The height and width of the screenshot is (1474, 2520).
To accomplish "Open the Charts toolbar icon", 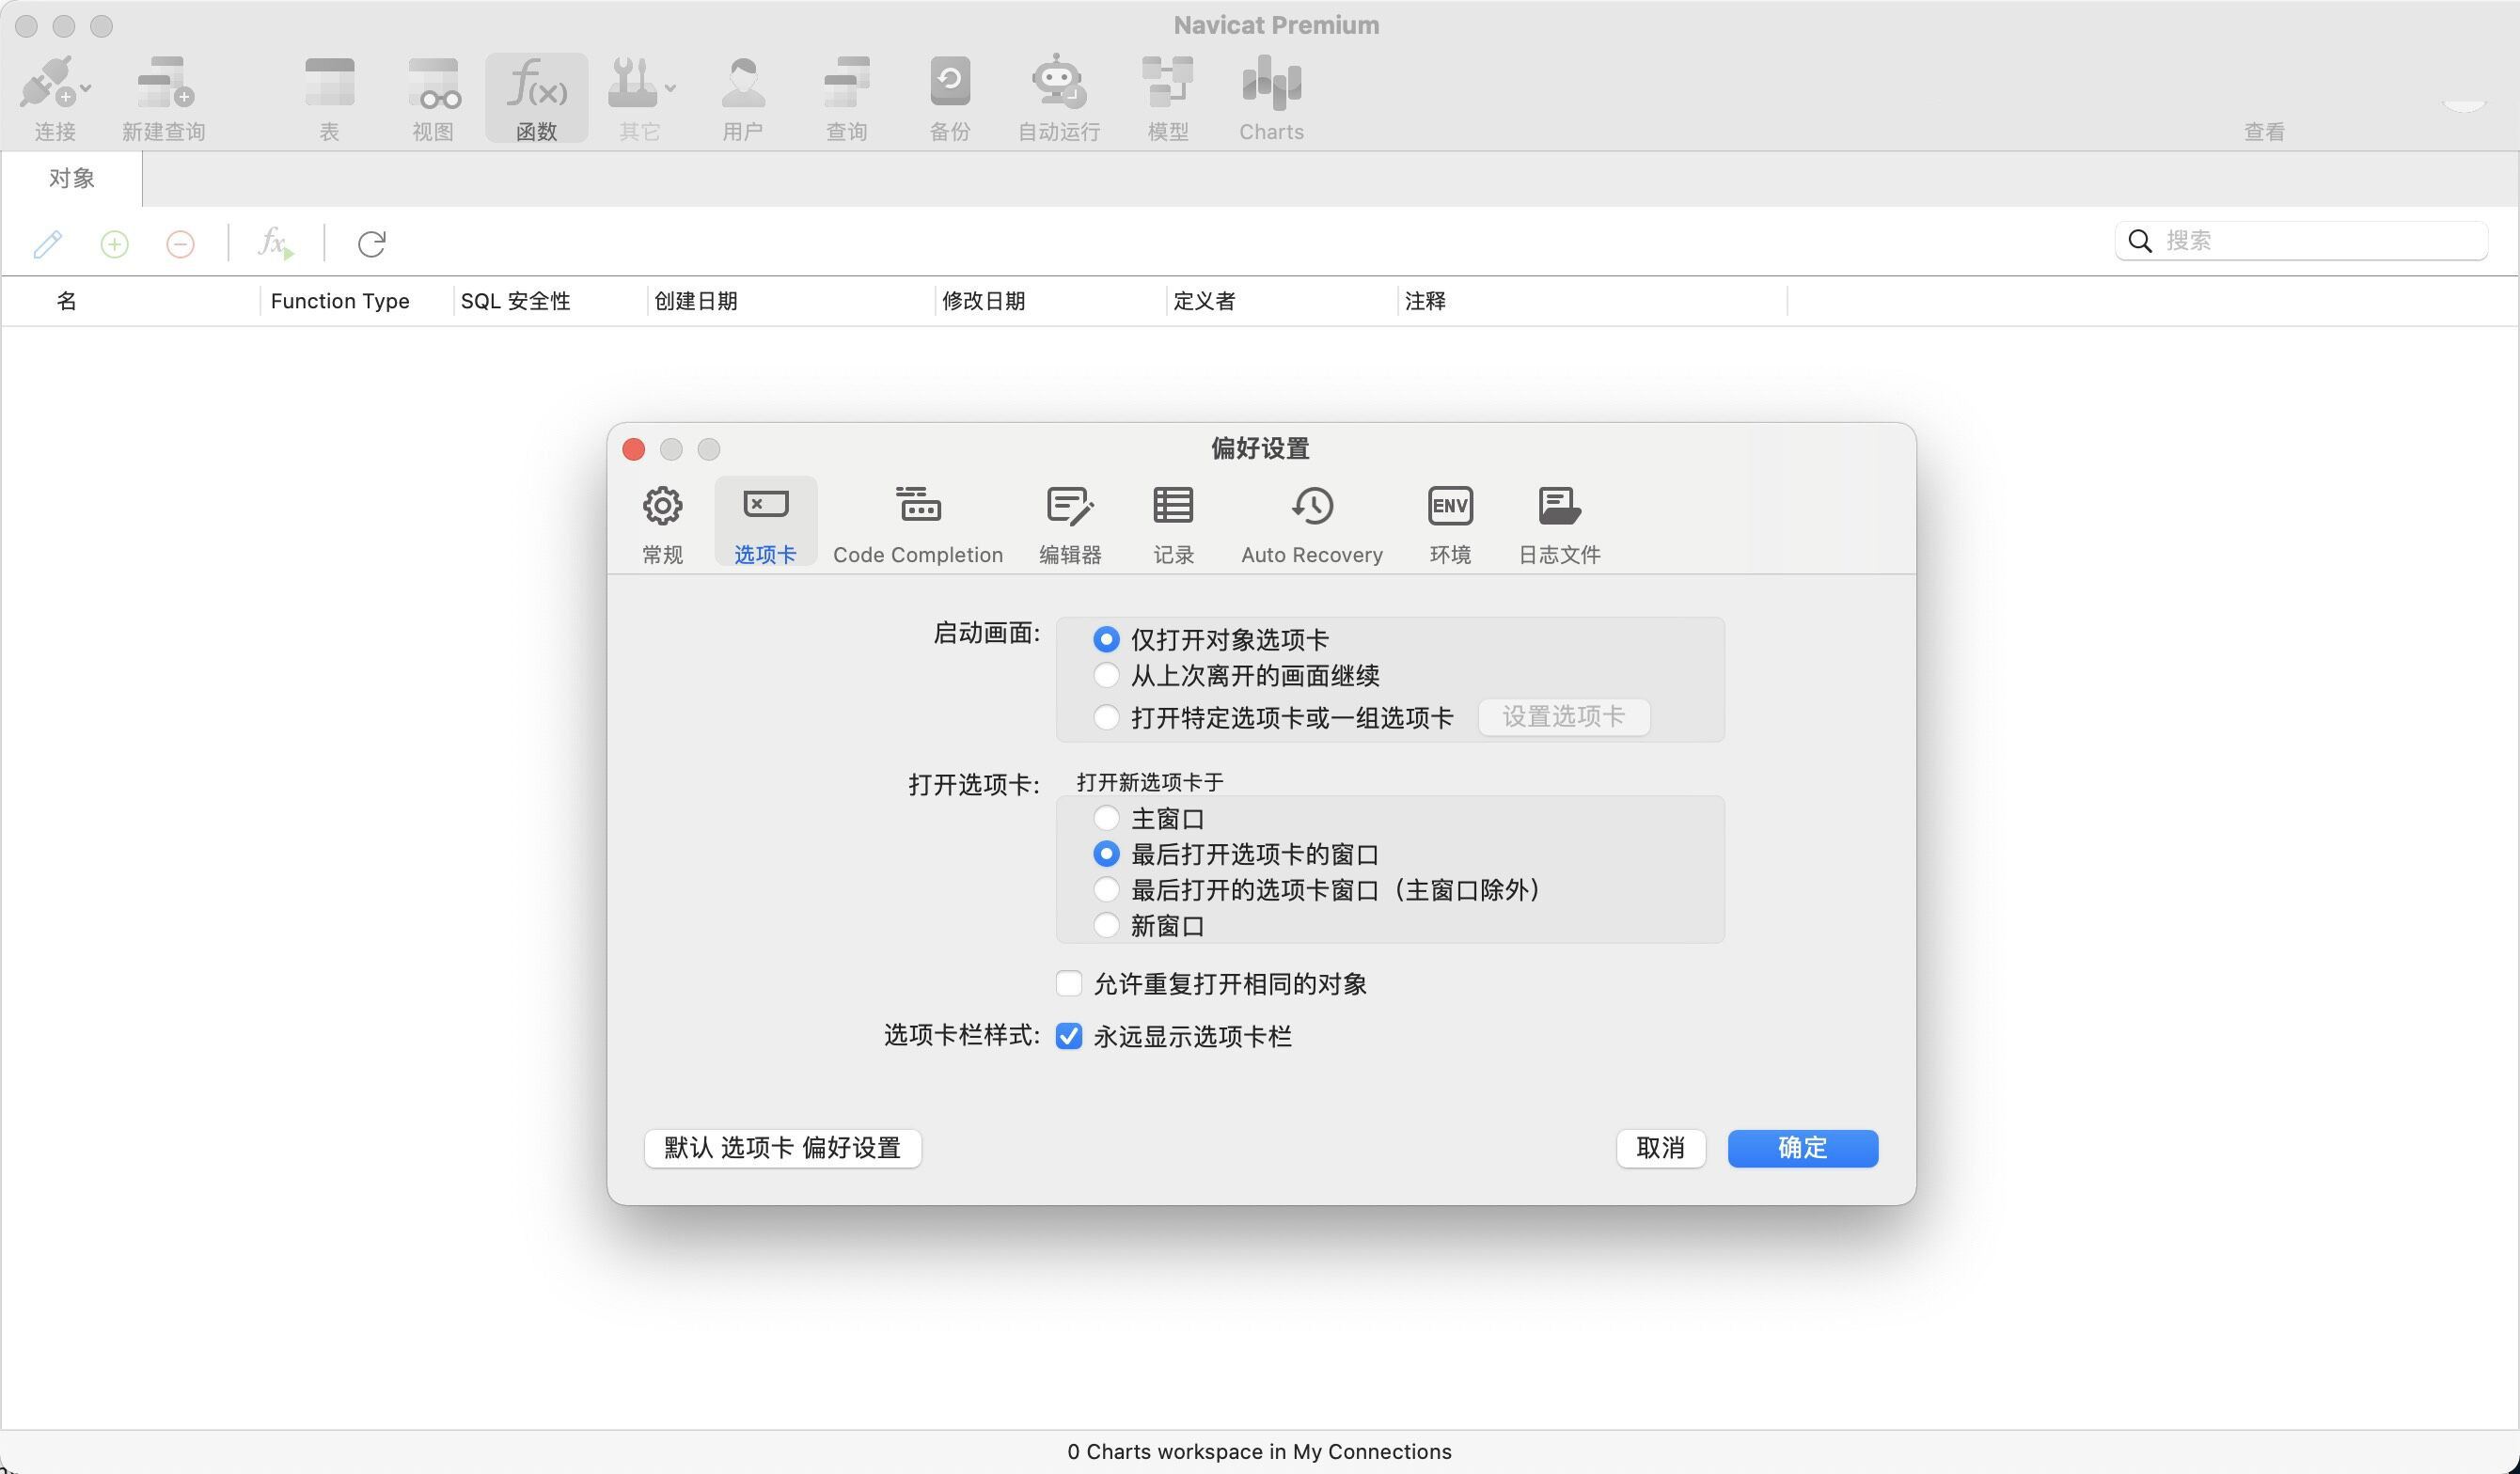I will pyautogui.click(x=1271, y=83).
